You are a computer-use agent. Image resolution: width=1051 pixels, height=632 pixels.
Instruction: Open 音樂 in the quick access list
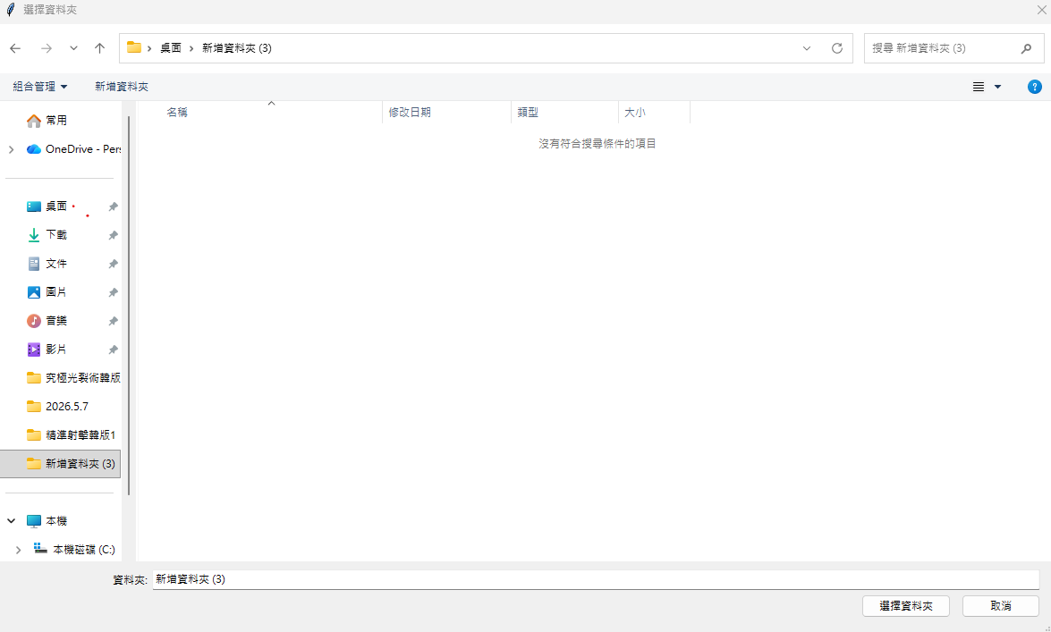coord(56,320)
